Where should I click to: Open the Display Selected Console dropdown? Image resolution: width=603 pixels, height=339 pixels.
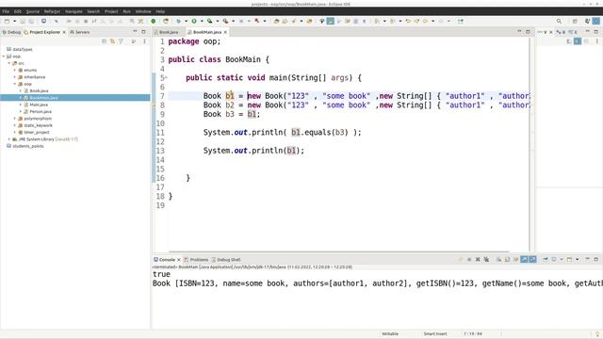pos(562,260)
